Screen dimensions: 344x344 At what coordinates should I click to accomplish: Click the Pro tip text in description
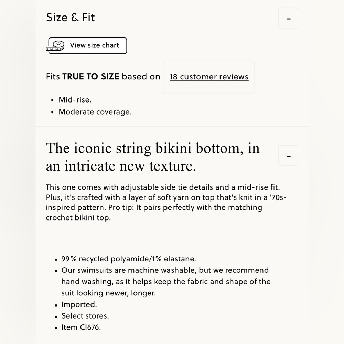(x=121, y=207)
